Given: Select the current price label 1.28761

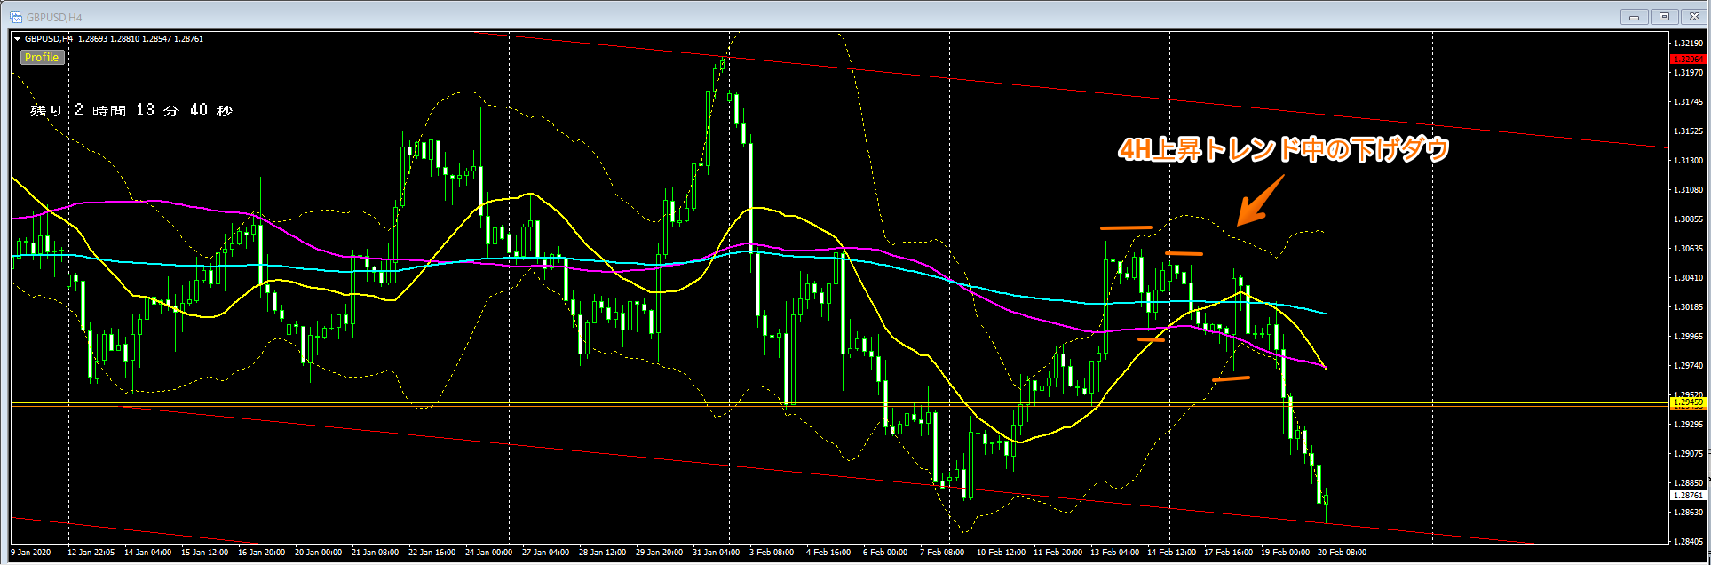Looking at the screenshot, I should [x=1688, y=495].
